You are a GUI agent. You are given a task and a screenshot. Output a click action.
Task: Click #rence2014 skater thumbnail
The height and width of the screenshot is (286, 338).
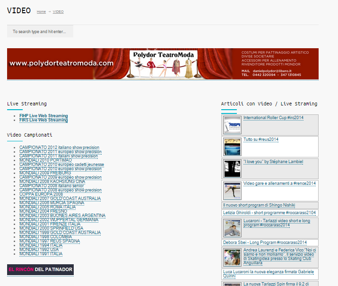(232, 191)
